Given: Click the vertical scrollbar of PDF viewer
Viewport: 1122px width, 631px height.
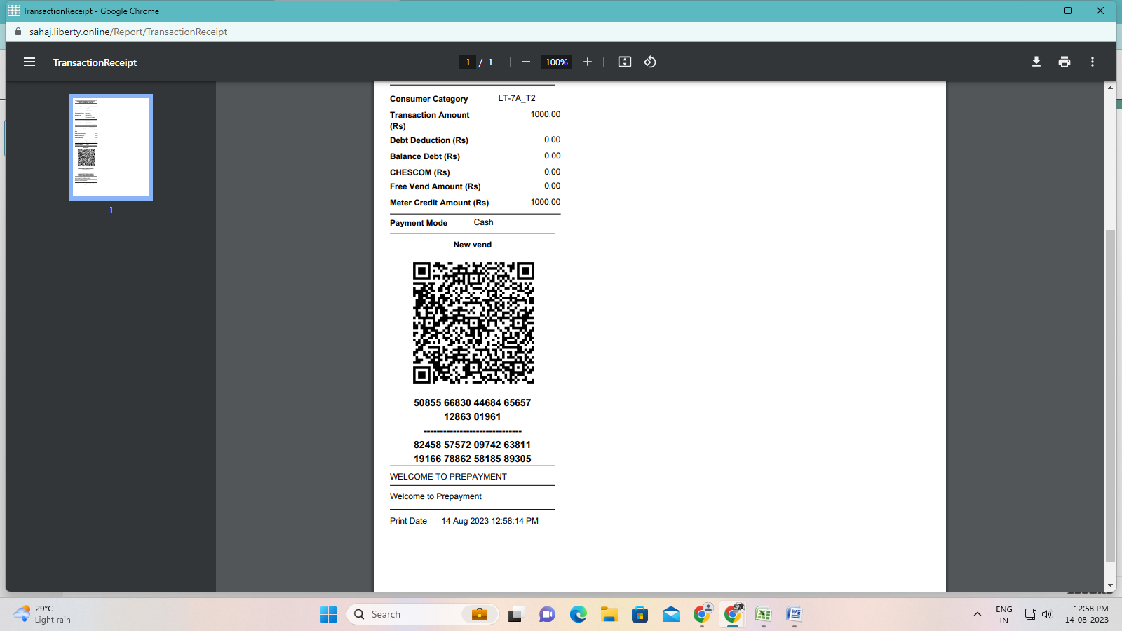Looking at the screenshot, I should click(1110, 396).
